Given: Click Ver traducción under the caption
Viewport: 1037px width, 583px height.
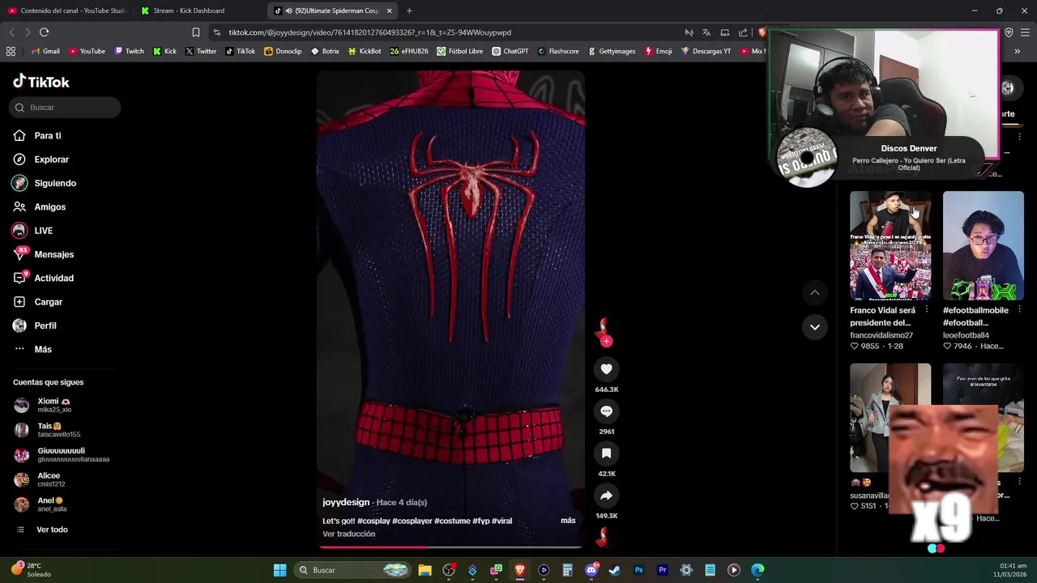Looking at the screenshot, I should pos(348,534).
